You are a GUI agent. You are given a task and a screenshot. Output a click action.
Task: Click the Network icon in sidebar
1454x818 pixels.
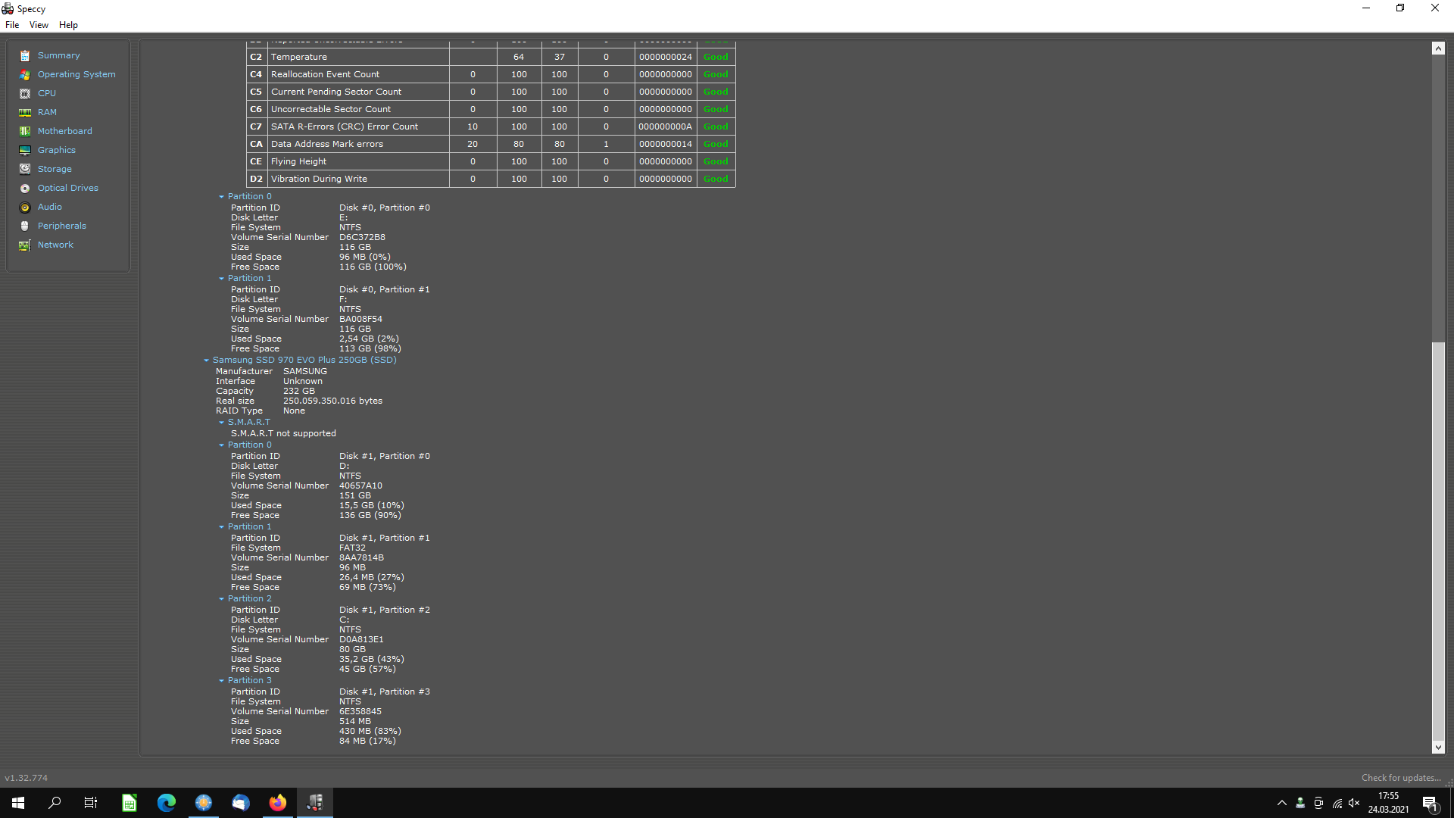point(25,245)
